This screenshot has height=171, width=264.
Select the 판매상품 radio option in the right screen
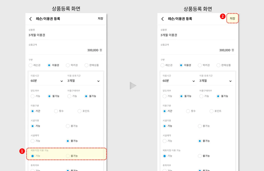(x=218, y=65)
